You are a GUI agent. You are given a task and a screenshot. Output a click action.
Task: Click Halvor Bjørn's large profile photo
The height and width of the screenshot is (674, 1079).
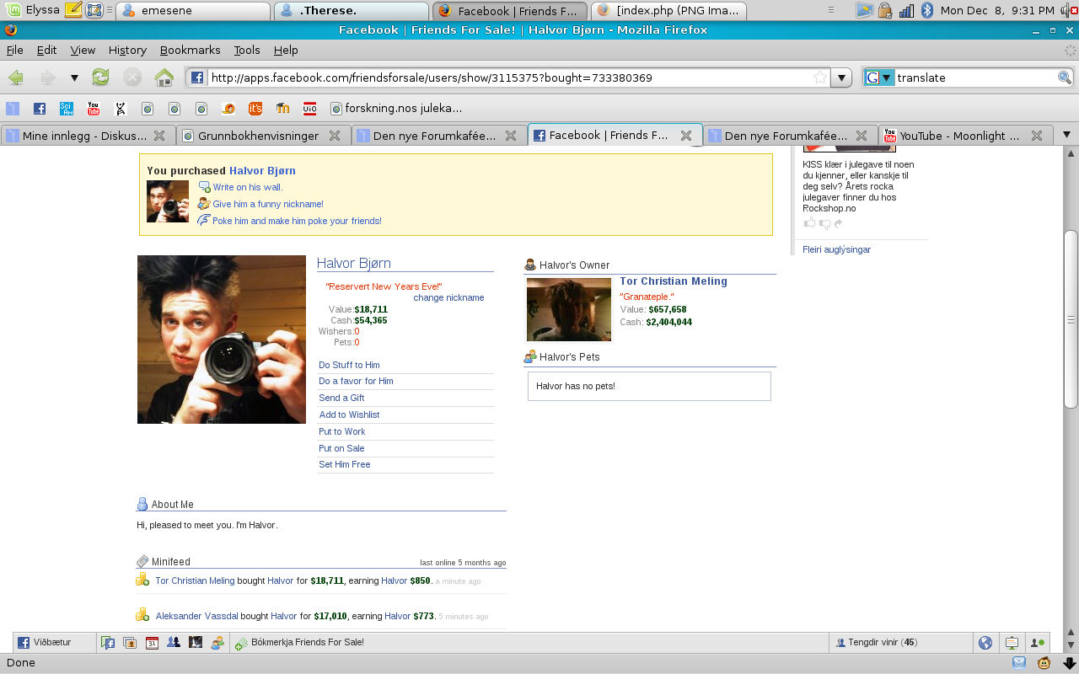pos(222,340)
